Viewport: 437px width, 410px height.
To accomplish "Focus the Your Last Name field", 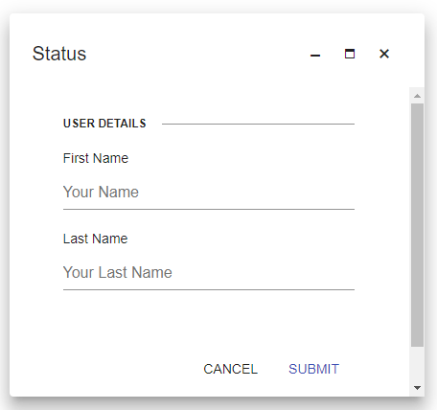I will click(209, 273).
